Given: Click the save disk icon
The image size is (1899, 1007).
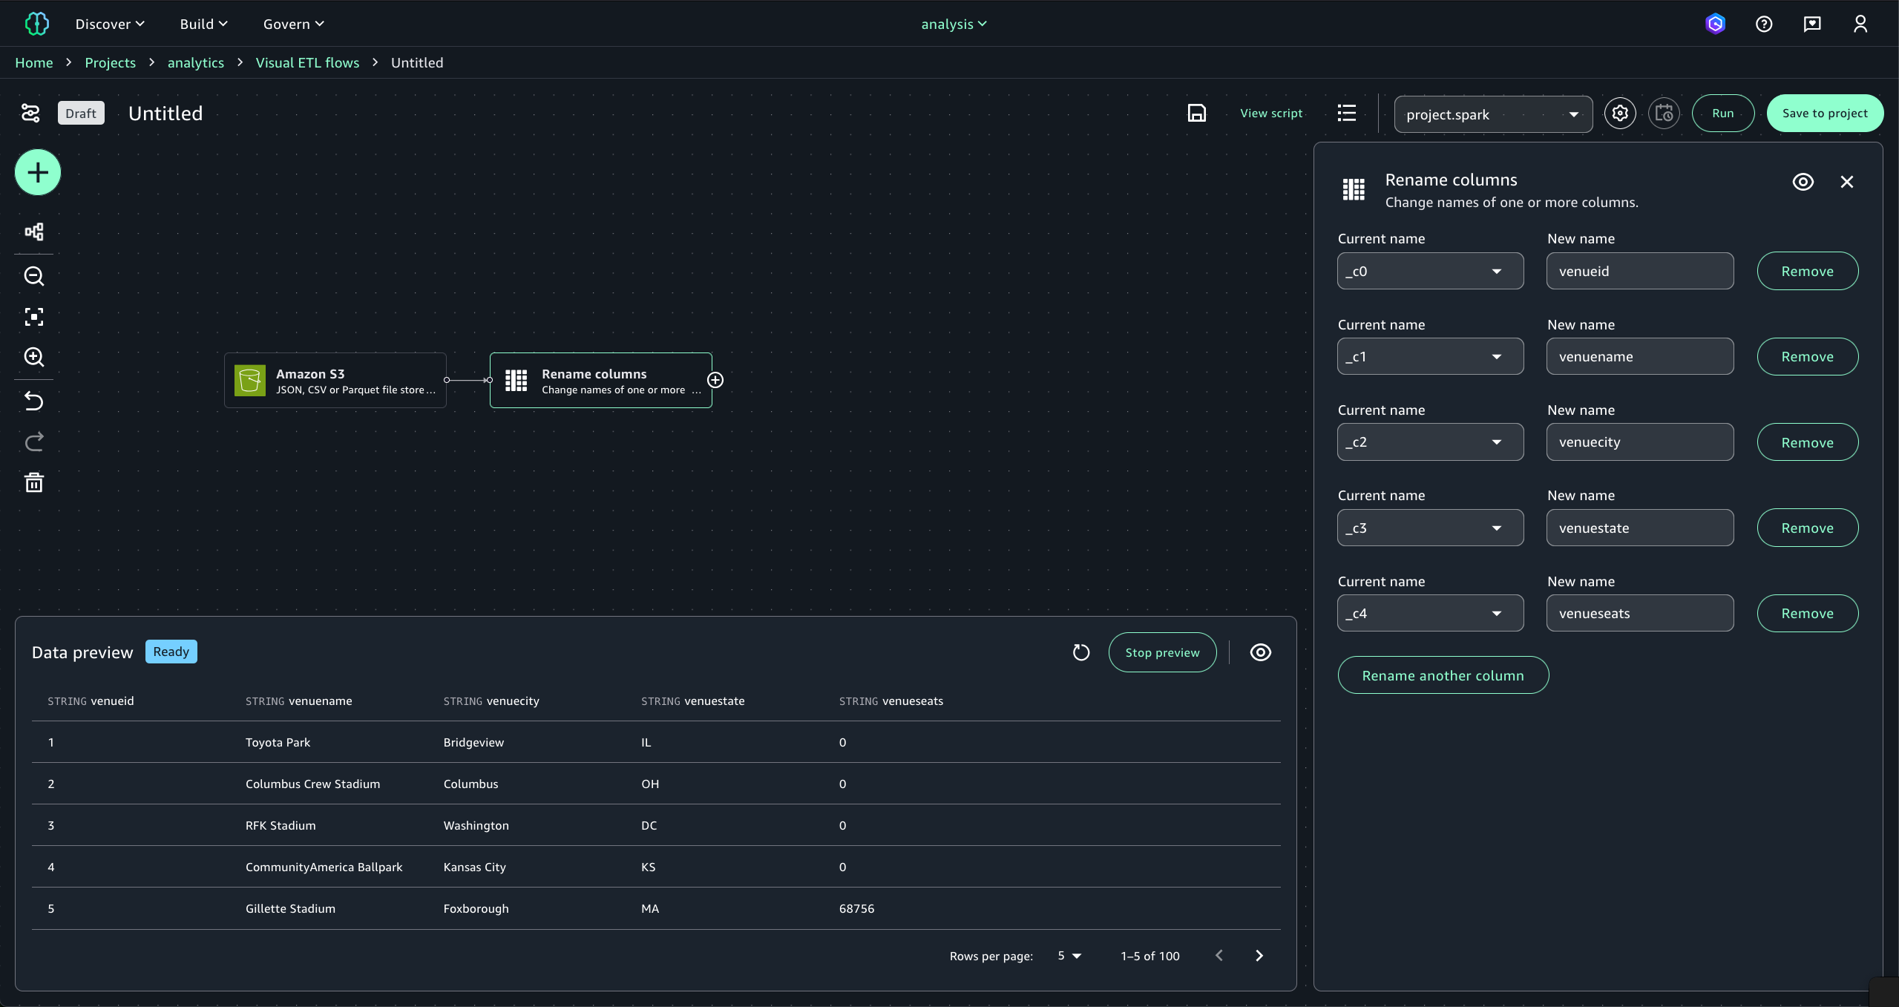Looking at the screenshot, I should pos(1196,113).
